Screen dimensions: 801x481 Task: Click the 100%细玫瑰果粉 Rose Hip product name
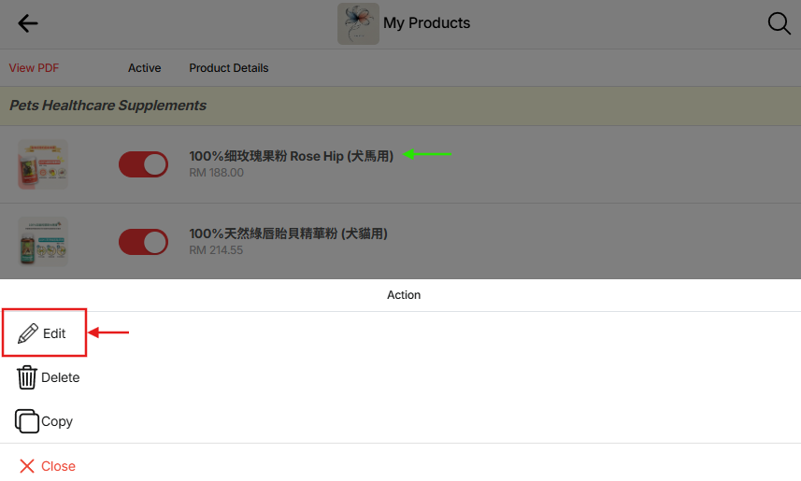[291, 156]
